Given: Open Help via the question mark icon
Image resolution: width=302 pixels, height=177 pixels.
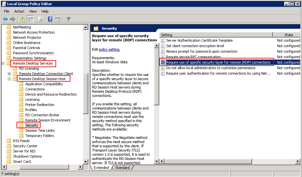Looking at the screenshot, I should click(50, 19).
